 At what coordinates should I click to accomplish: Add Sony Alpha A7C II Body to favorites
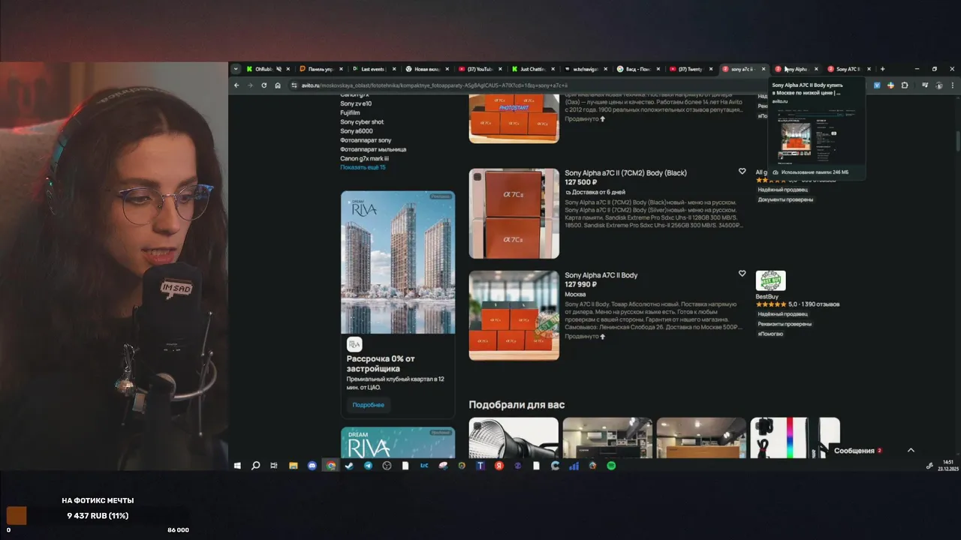click(x=742, y=274)
